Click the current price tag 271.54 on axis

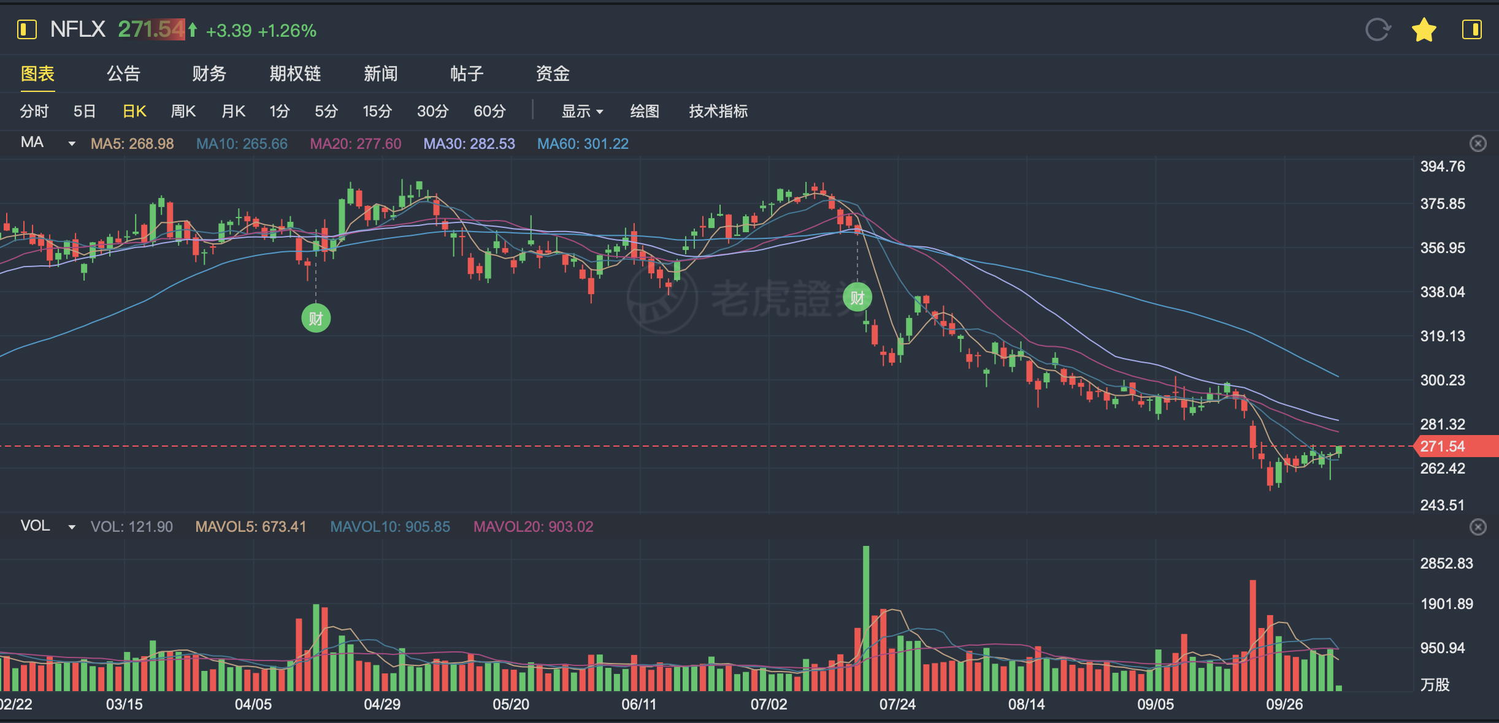(1456, 446)
